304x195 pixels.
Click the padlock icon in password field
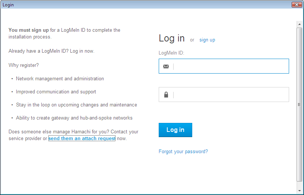click(166, 95)
